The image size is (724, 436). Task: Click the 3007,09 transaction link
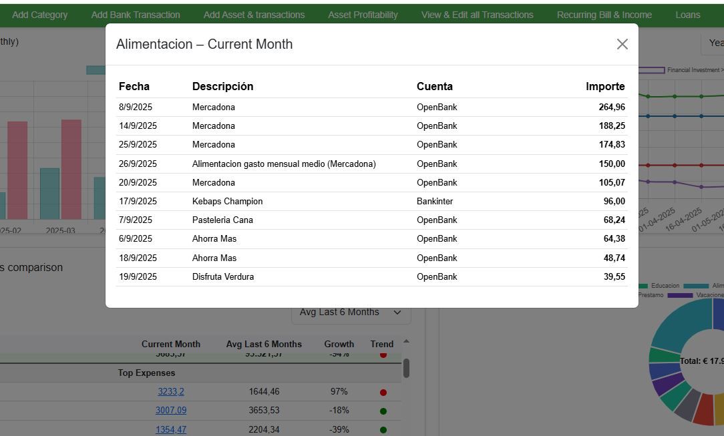point(170,411)
